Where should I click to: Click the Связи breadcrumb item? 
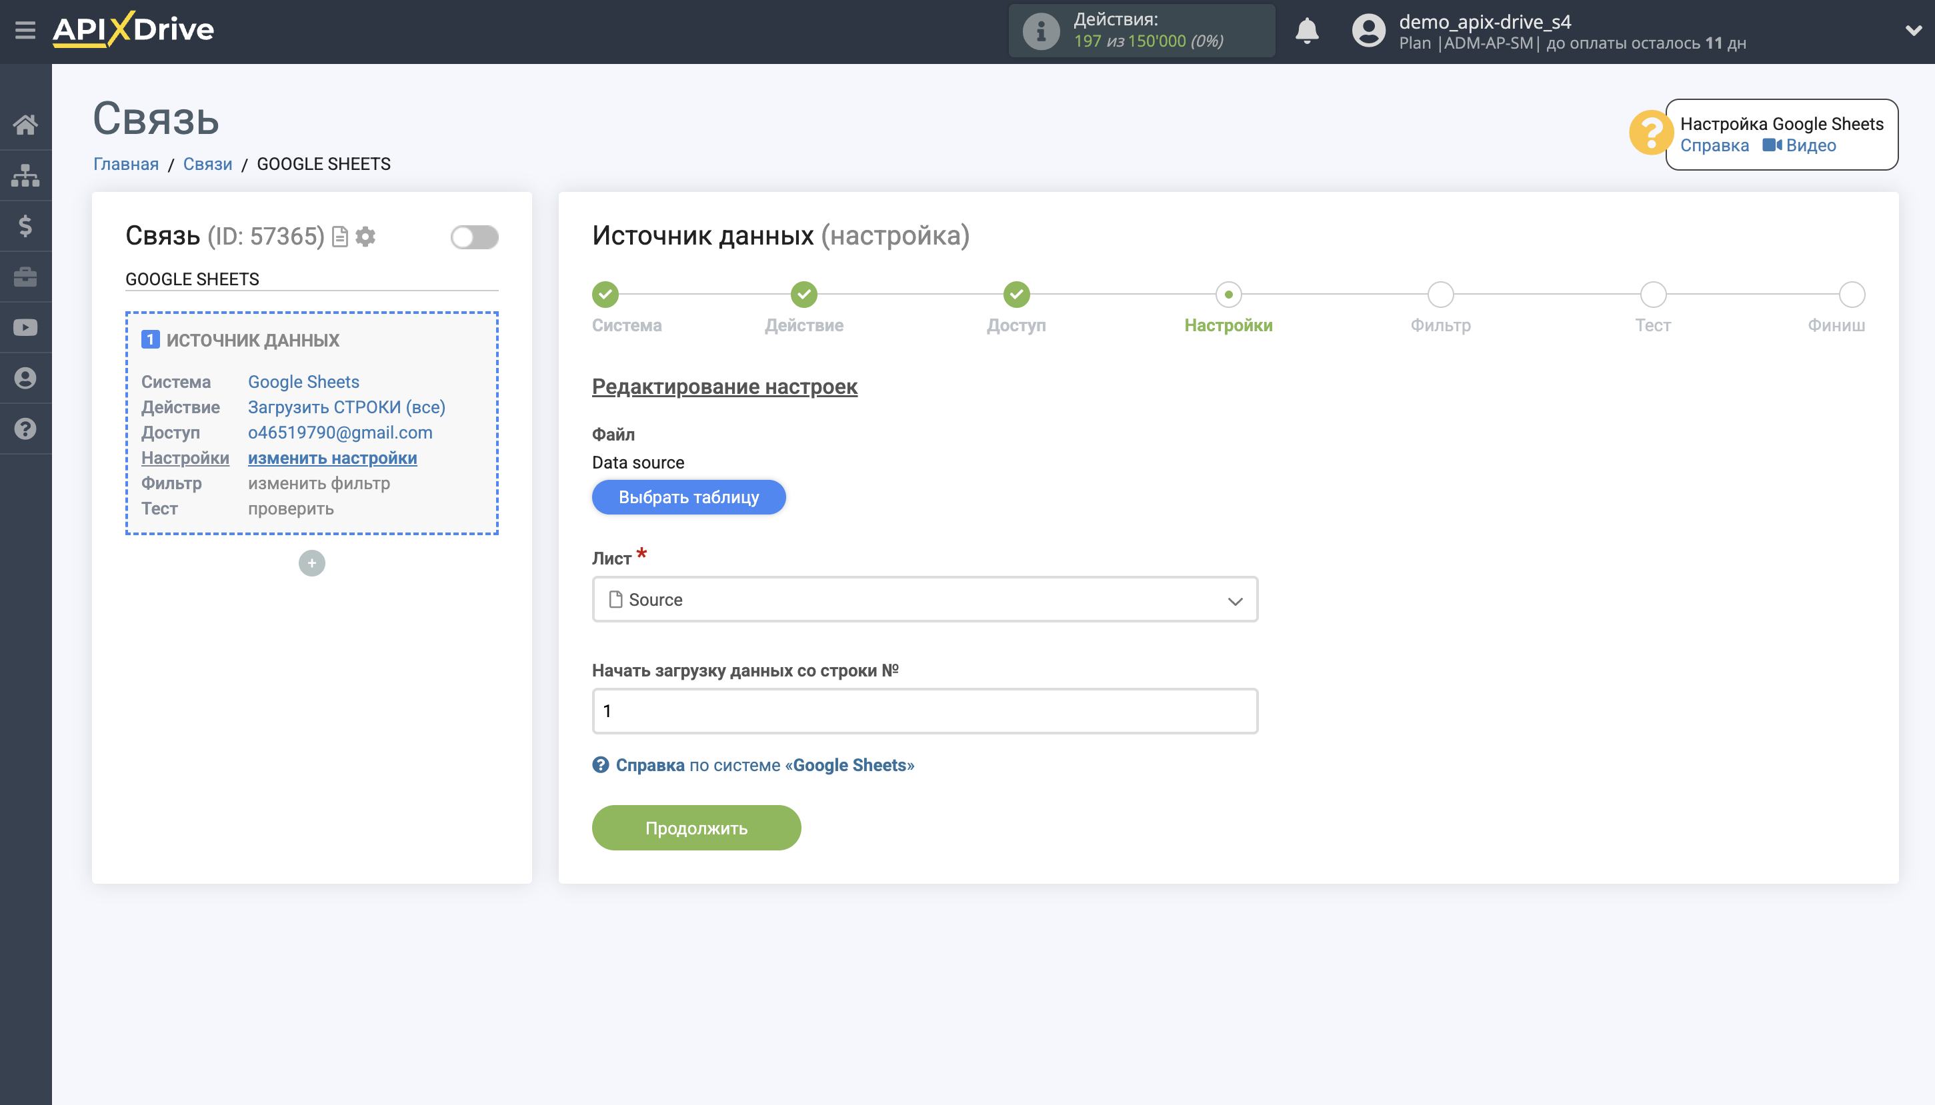coord(207,163)
